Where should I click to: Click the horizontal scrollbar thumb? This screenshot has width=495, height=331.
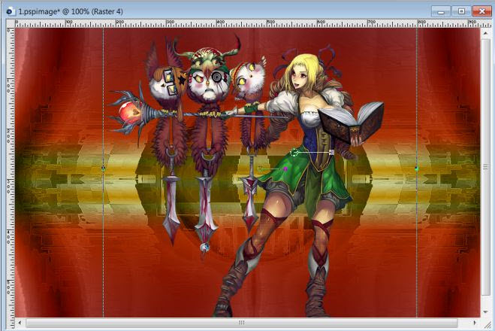tap(242, 323)
